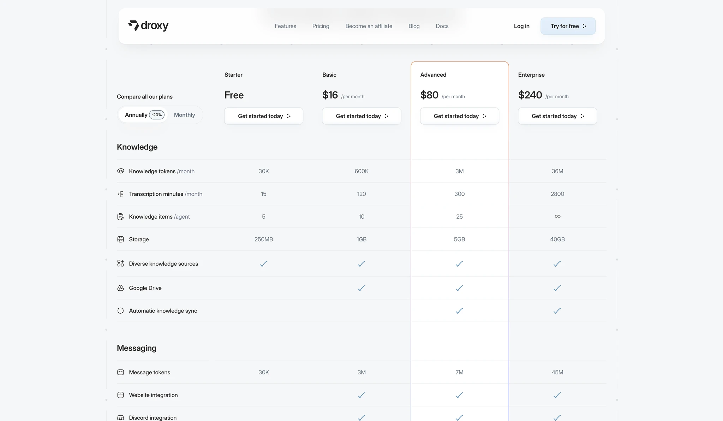Click the droxy logo icon
The width and height of the screenshot is (723, 421).
[x=133, y=25]
